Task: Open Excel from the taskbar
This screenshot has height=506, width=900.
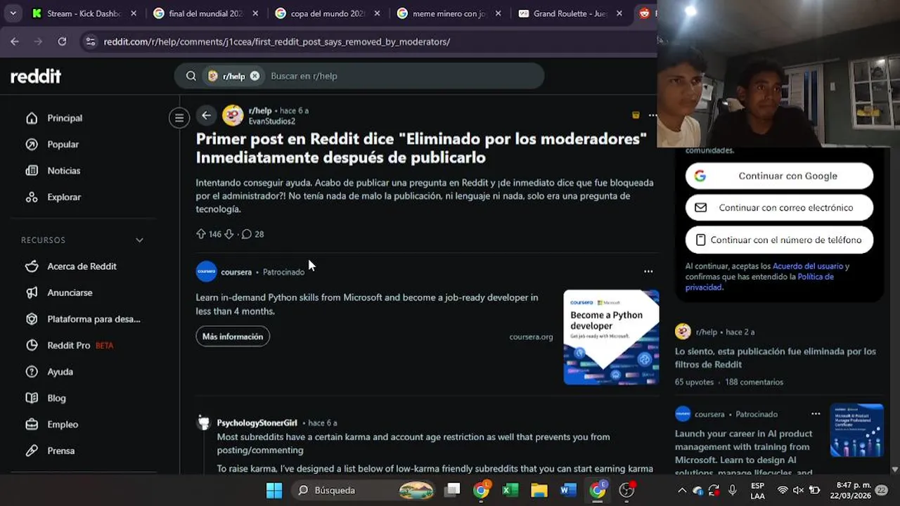Action: click(x=510, y=490)
